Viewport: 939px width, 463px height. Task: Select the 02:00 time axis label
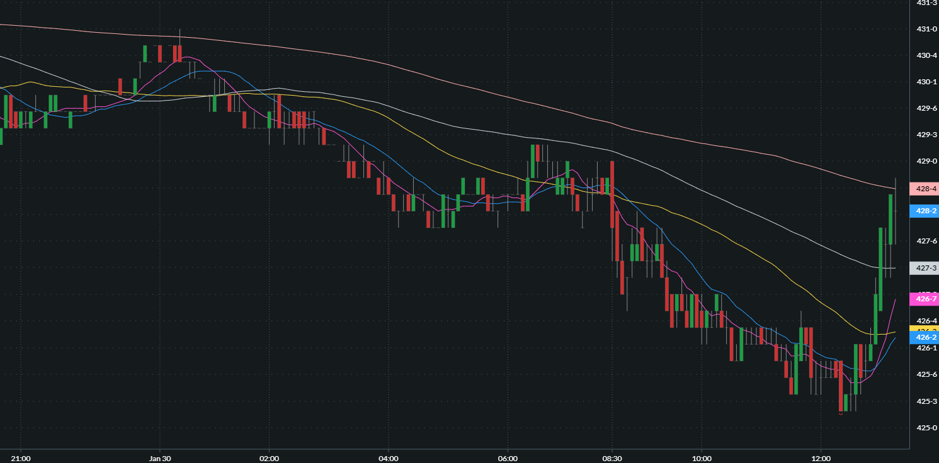click(269, 458)
